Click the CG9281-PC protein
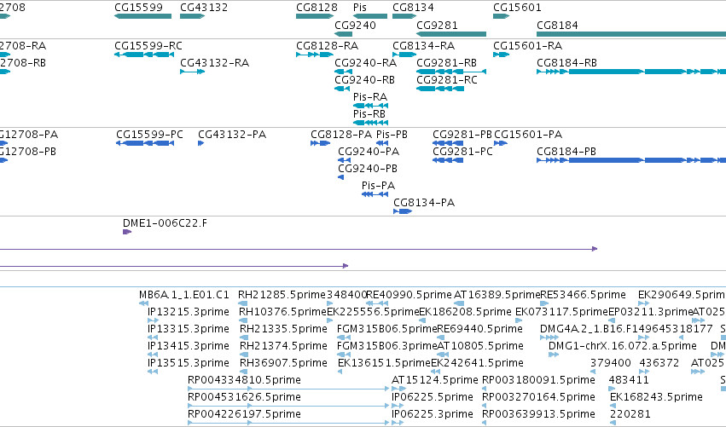 (448, 160)
